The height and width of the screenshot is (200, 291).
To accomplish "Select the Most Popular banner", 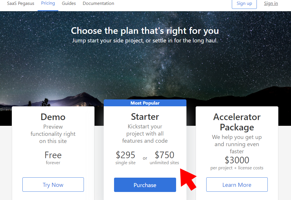I will (x=145, y=103).
